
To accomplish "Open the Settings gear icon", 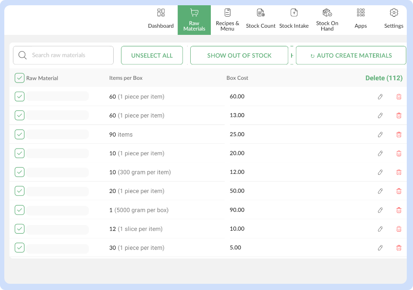I will 393,13.
